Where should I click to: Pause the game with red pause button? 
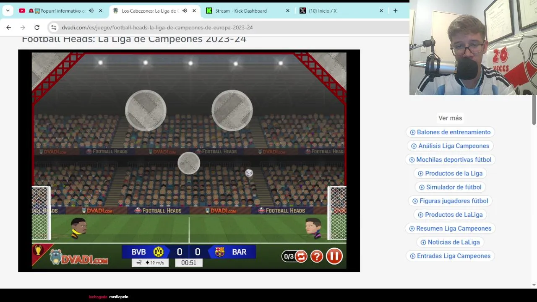(x=334, y=256)
